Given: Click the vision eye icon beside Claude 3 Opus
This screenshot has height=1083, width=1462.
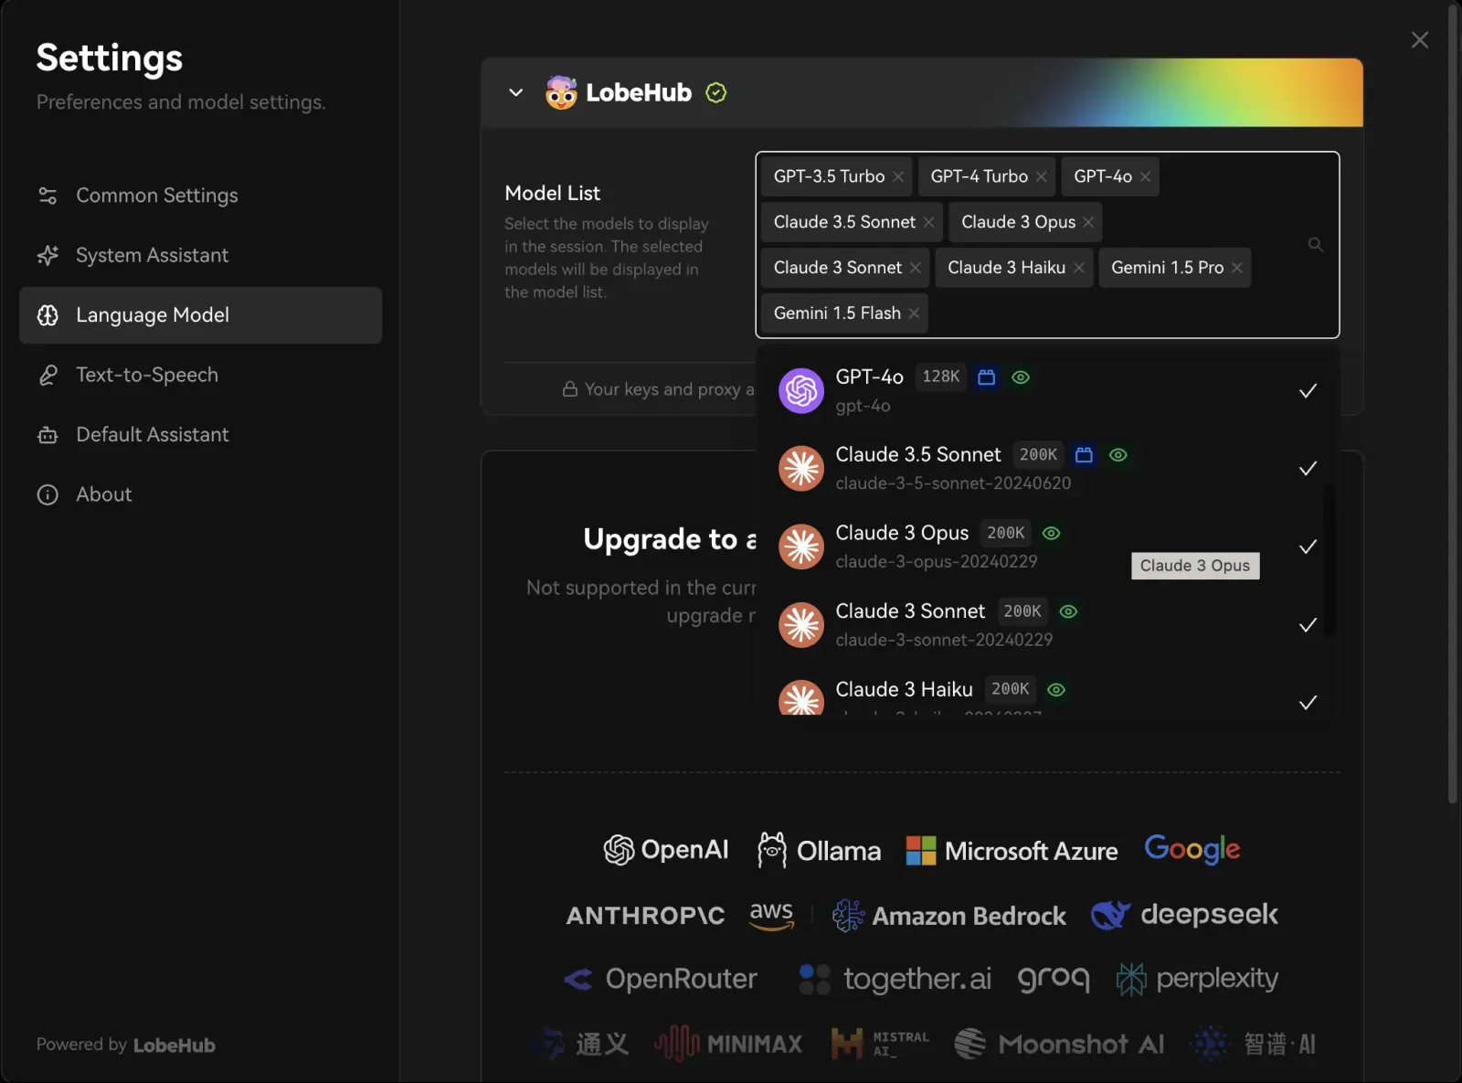Looking at the screenshot, I should [x=1051, y=534].
